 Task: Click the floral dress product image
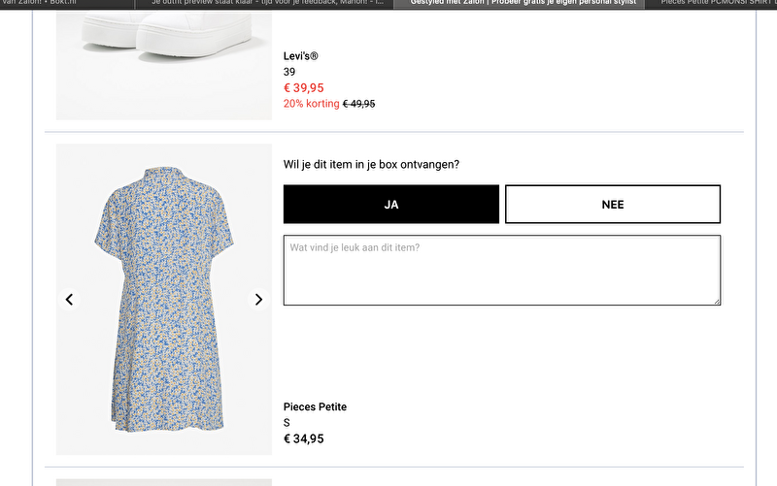pyautogui.click(x=163, y=300)
